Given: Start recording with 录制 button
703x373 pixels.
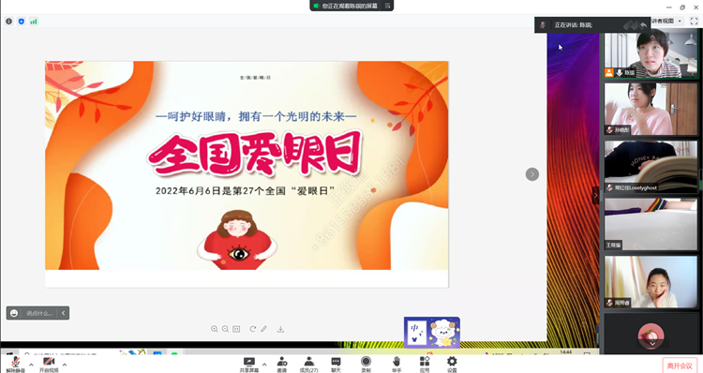Looking at the screenshot, I should pos(366,365).
